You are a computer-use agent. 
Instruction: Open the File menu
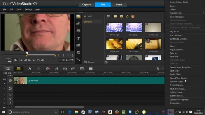tap(5, 9)
